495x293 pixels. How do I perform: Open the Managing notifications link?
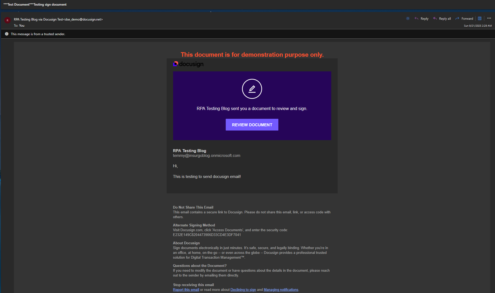(x=281, y=290)
